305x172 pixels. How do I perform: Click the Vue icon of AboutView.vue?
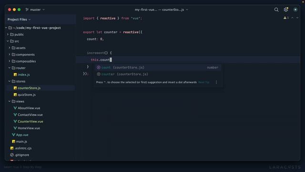point(15,108)
